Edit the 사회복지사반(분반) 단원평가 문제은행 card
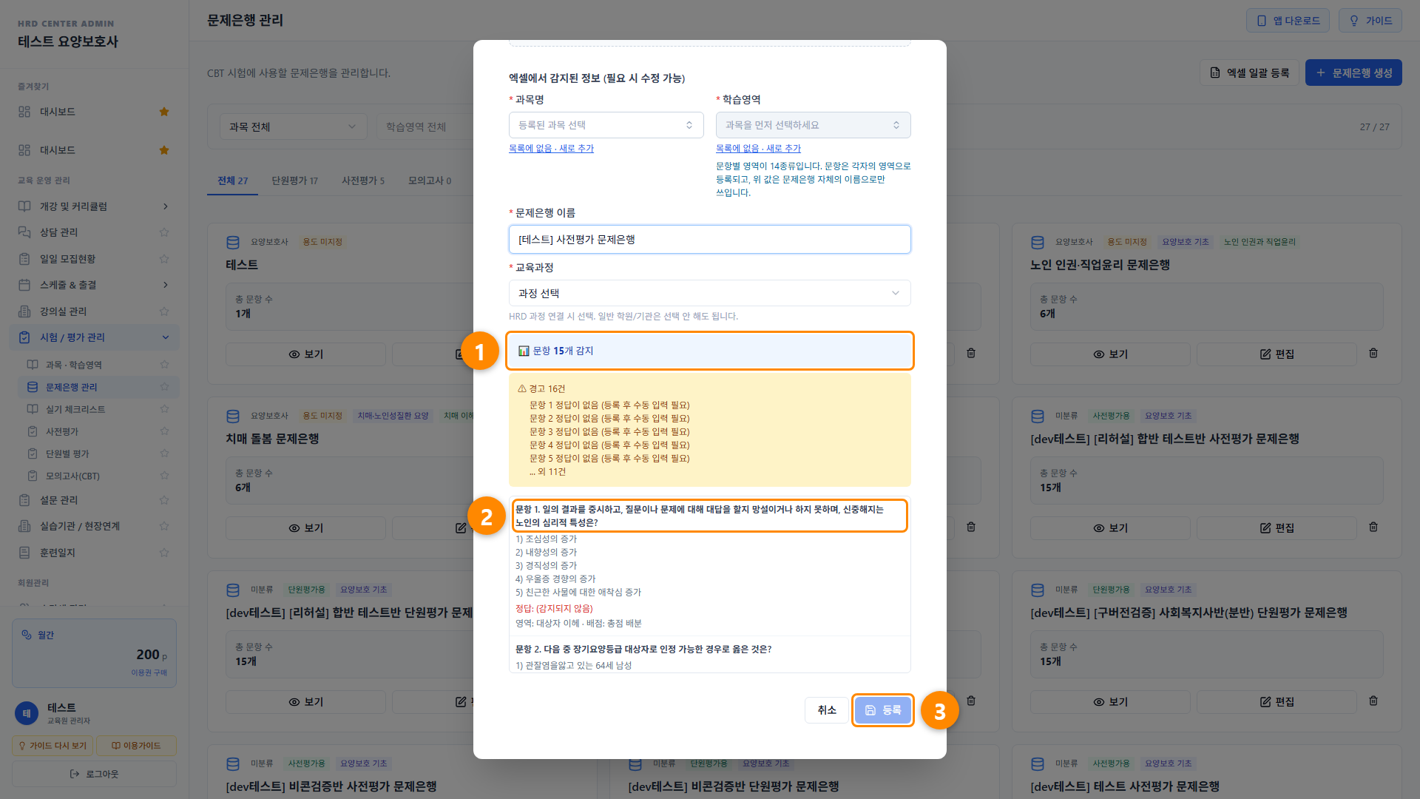 coord(1277,702)
